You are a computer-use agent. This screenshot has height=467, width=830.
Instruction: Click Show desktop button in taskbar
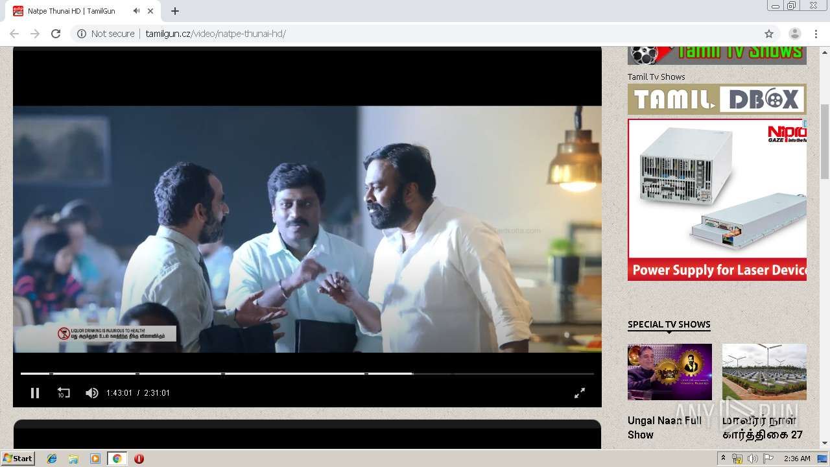823,459
